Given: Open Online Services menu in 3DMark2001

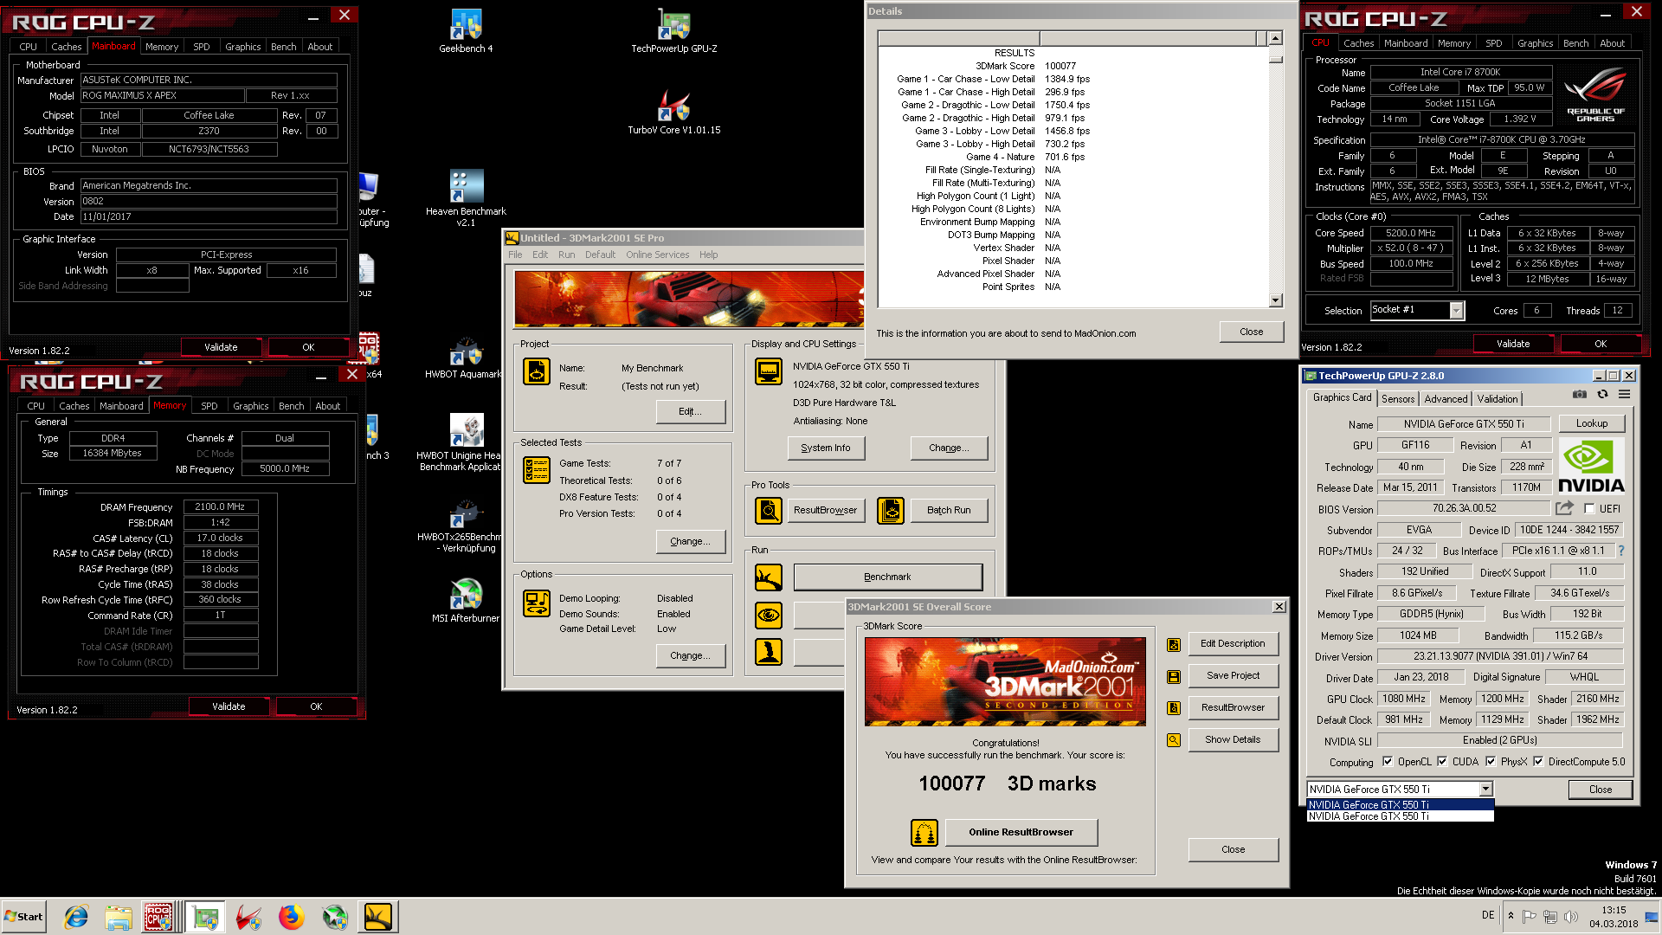Looking at the screenshot, I should pos(657,255).
